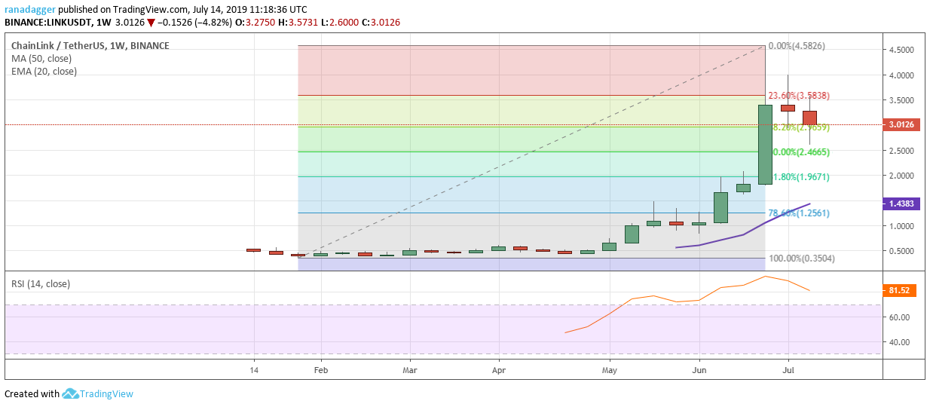
Task: Click the large green weekly candle in late June
Action: click(x=765, y=145)
